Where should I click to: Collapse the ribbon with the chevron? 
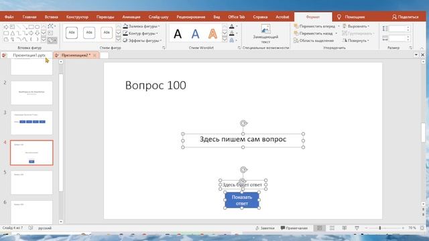[x=422, y=48]
